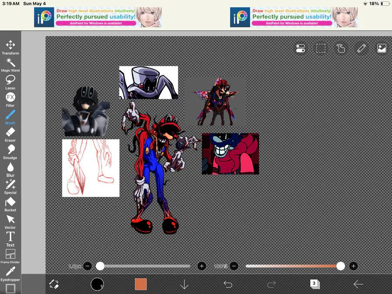
Task: Select the Text tool
Action: click(x=10, y=239)
